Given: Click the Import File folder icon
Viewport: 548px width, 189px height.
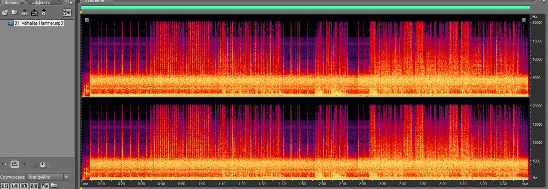Looking at the screenshot, I should pos(6,13).
